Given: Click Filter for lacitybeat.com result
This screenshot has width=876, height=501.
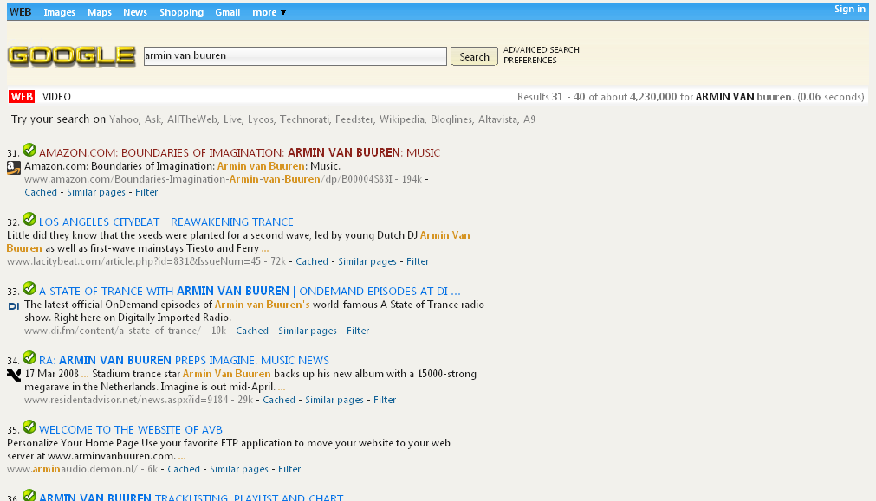Looking at the screenshot, I should (418, 261).
